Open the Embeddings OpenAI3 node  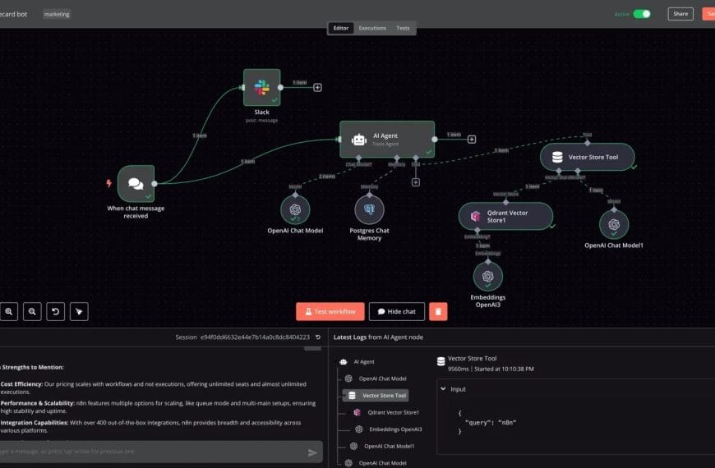point(488,277)
